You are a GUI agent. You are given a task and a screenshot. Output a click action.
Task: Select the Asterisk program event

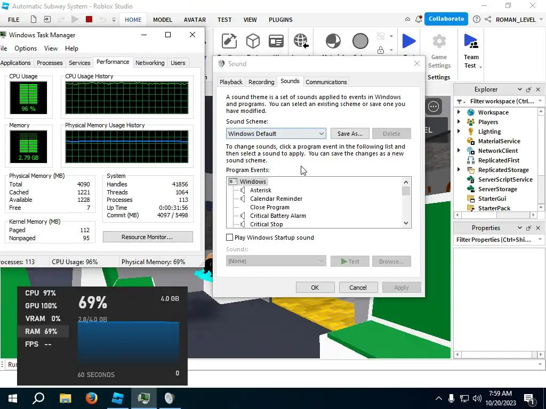point(260,190)
